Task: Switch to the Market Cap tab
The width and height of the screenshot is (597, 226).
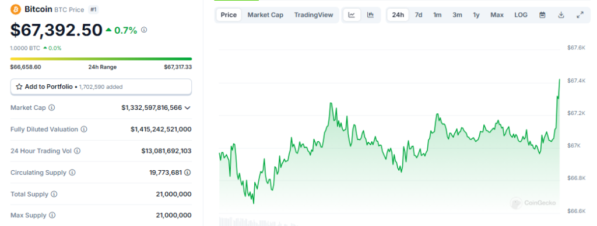Action: pos(265,15)
